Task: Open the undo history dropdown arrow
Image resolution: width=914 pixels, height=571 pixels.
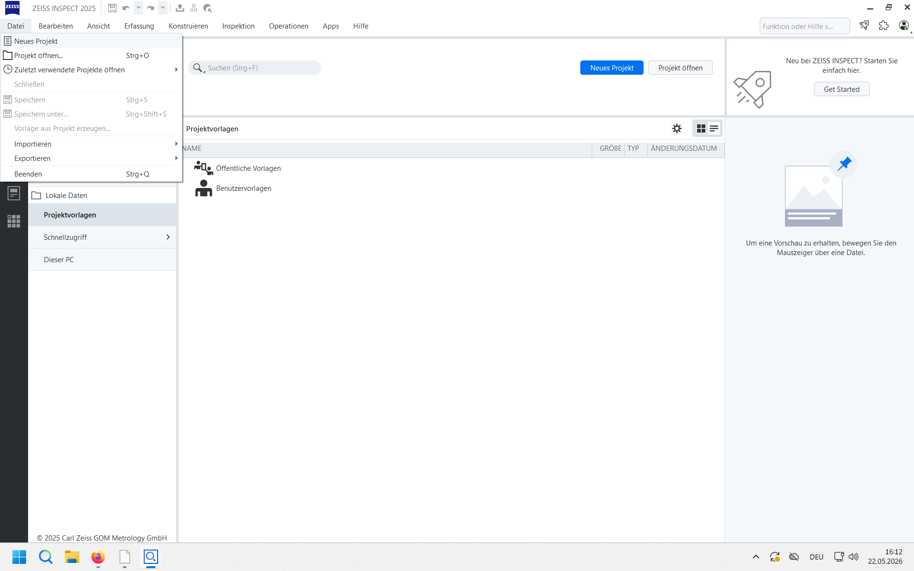Action: coord(139,8)
